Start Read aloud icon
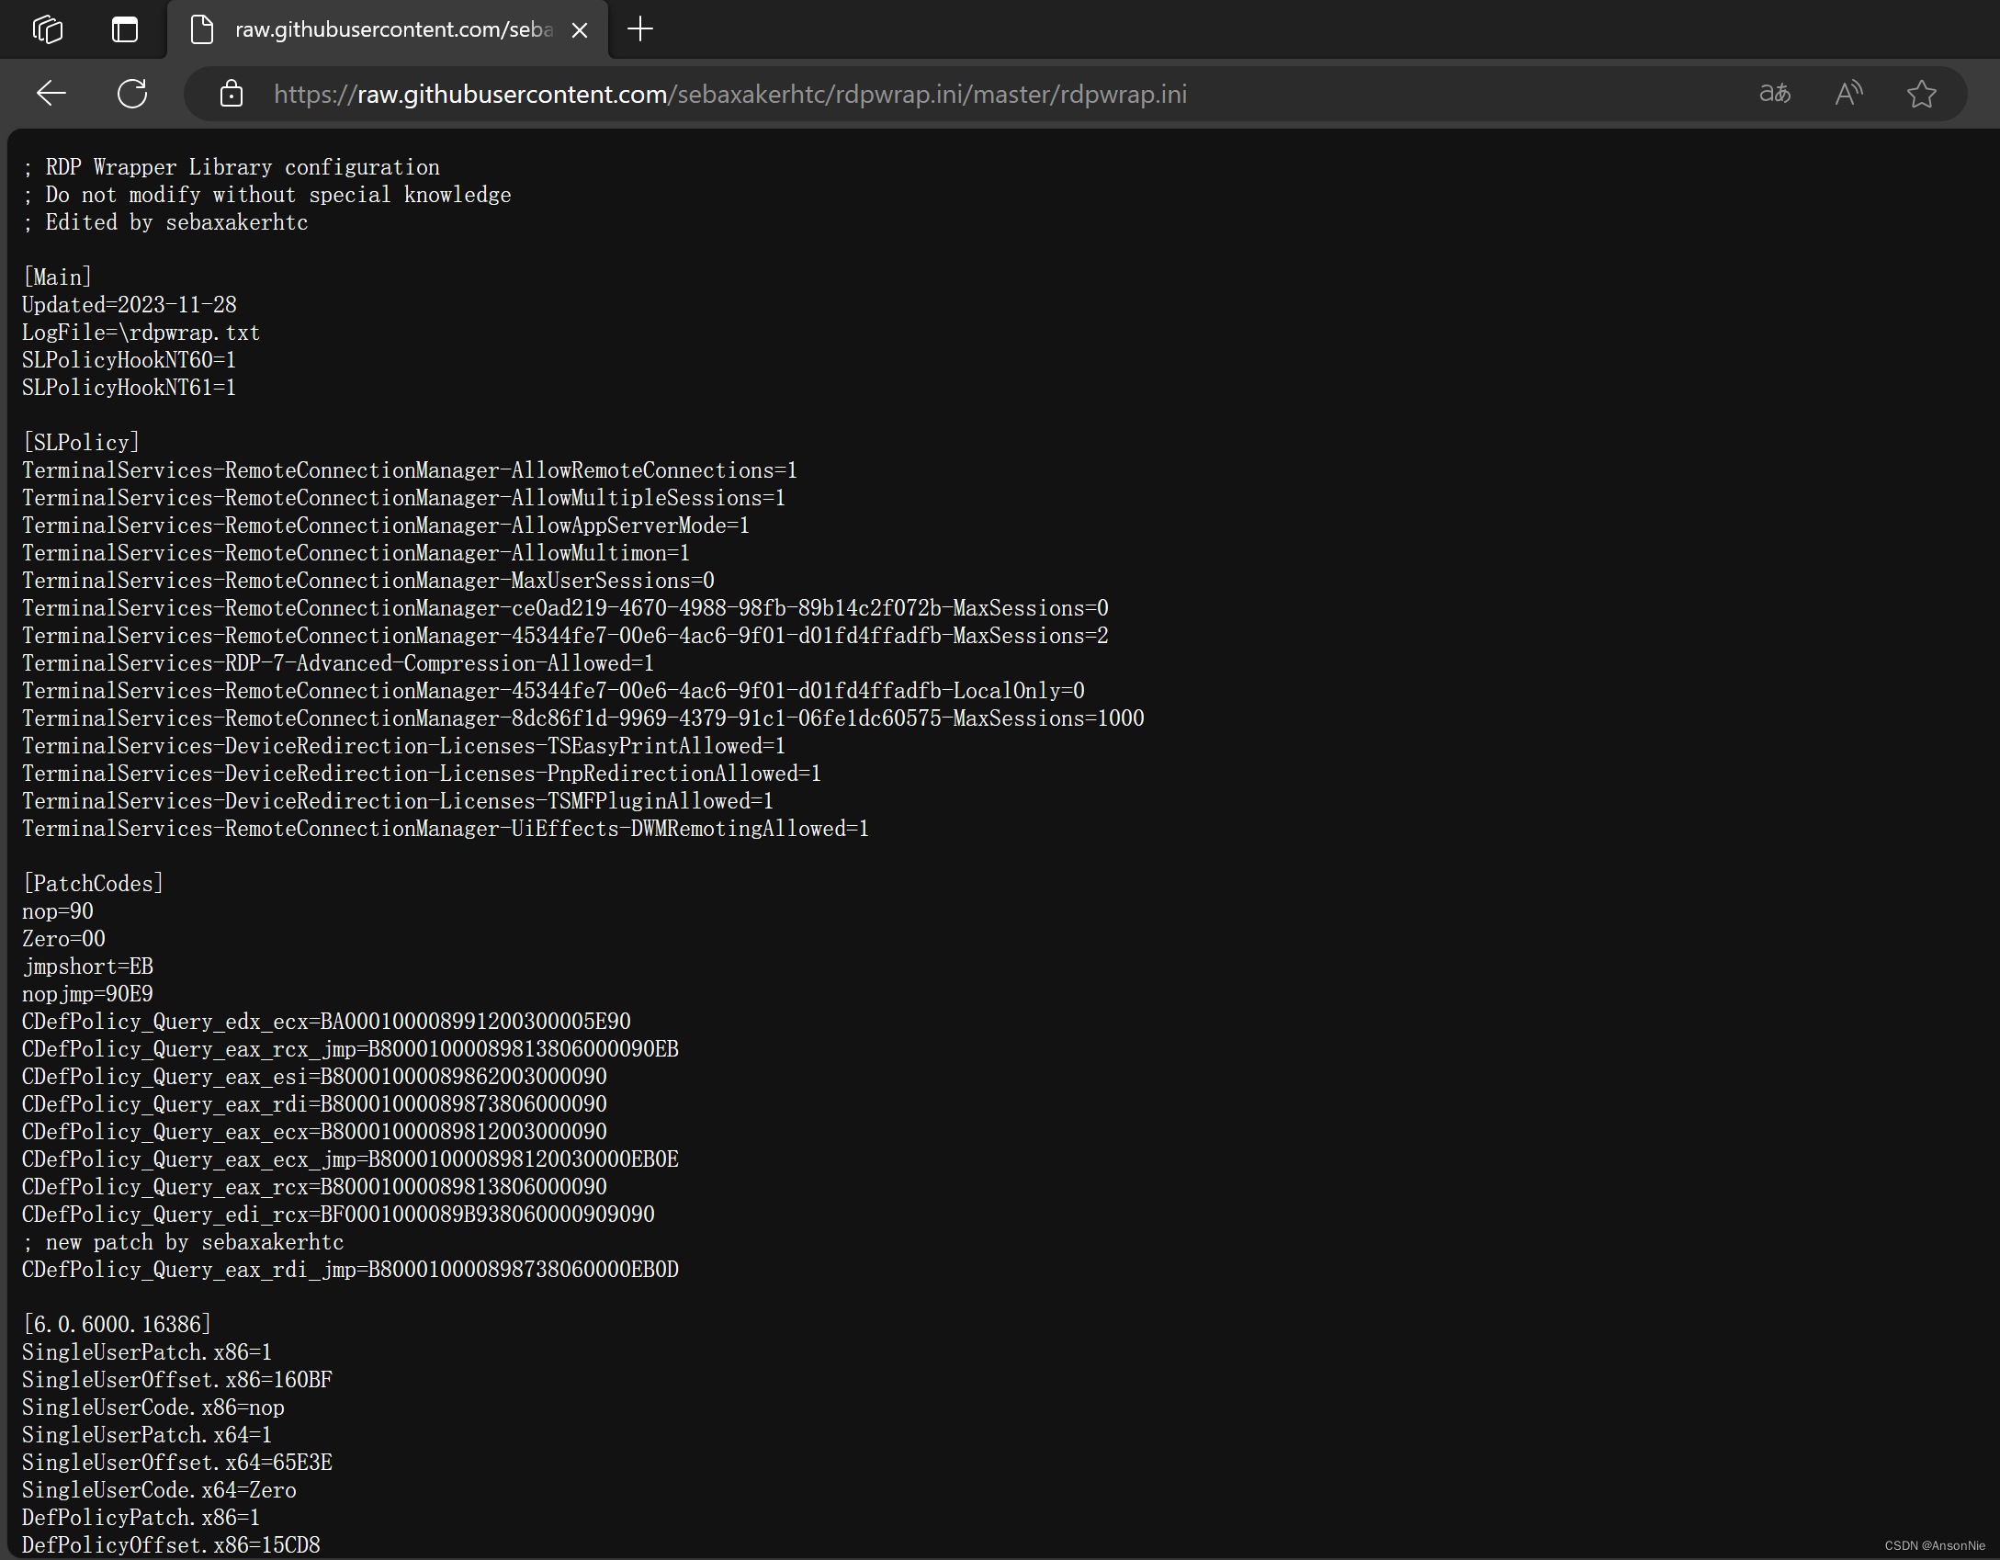This screenshot has width=2000, height=1560. pyautogui.click(x=1848, y=94)
